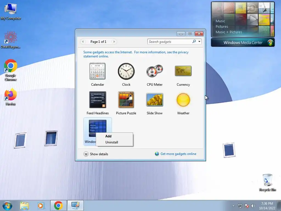Go to next gadget page arrow
The height and width of the screenshot is (211, 281).
click(114, 42)
